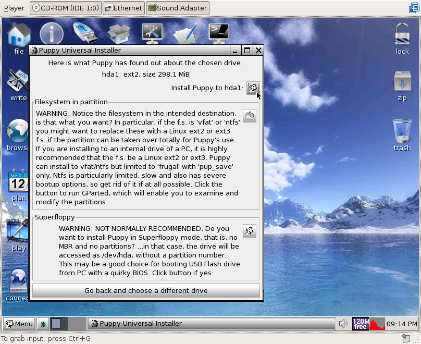Click the lock desktop icon
The image size is (421, 344).
tap(402, 39)
